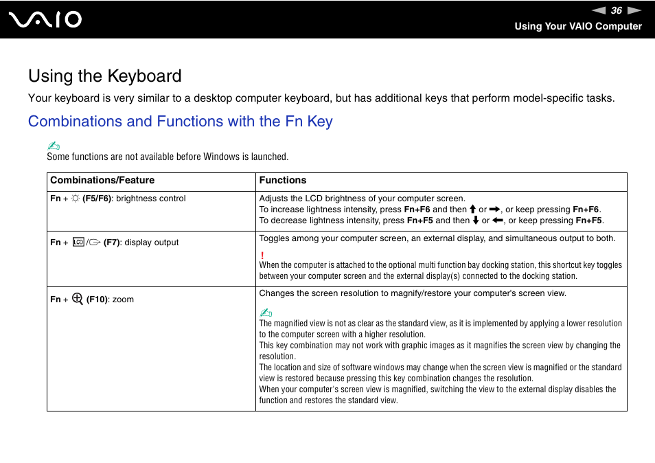Image resolution: width=655 pixels, height=463 pixels.
Task: Click the VAIO logo
Action: (x=45, y=20)
